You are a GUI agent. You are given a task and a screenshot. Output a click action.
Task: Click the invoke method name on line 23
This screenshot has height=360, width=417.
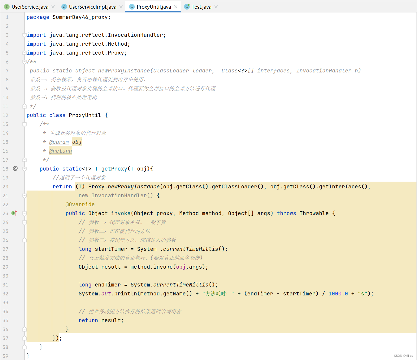(x=121, y=213)
